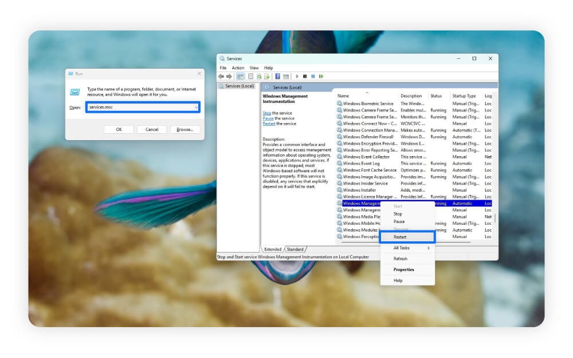Choose Pause in the context menu
Screen dimensions: 573x358
click(407, 222)
